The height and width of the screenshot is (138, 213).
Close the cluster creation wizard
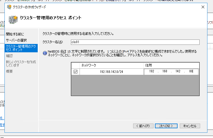coord(203,7)
